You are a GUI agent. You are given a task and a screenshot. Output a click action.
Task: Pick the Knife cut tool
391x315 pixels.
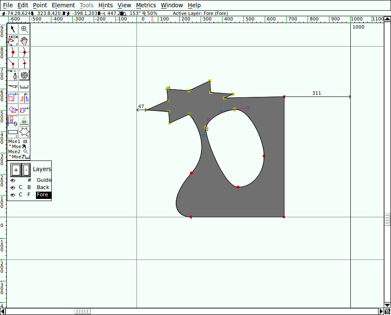(13, 87)
